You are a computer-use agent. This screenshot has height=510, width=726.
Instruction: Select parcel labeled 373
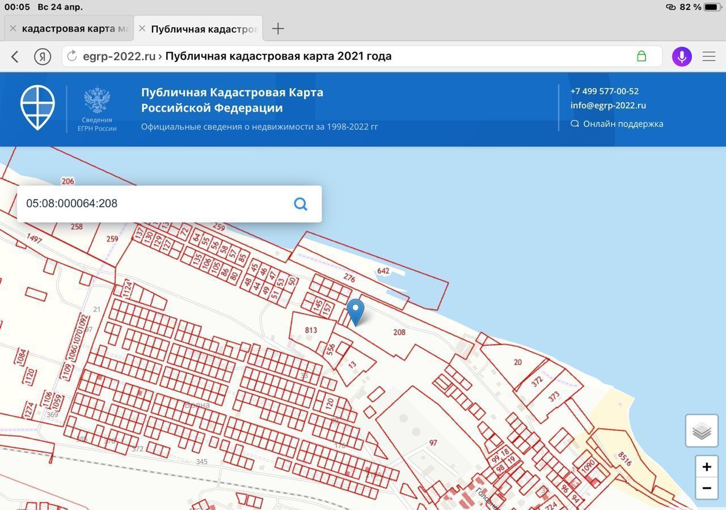[554, 396]
